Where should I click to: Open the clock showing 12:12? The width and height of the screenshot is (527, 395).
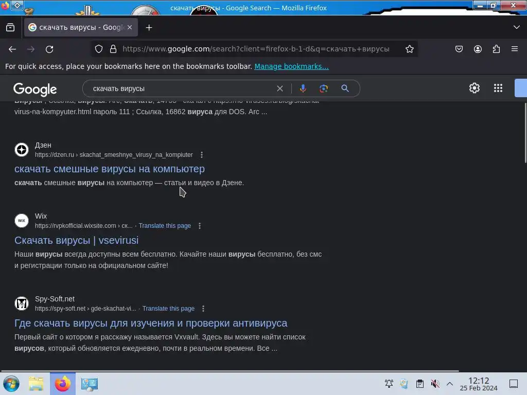pyautogui.click(x=479, y=384)
